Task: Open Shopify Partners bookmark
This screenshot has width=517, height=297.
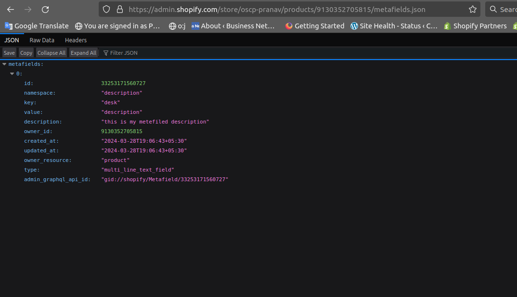Action: [x=475, y=26]
